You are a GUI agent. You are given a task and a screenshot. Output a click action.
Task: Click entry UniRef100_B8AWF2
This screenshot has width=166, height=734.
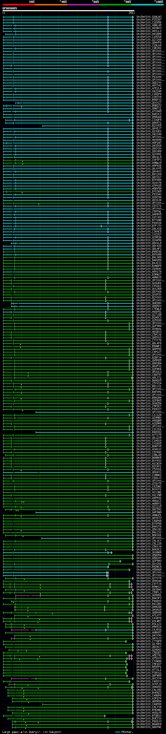click(149, 346)
